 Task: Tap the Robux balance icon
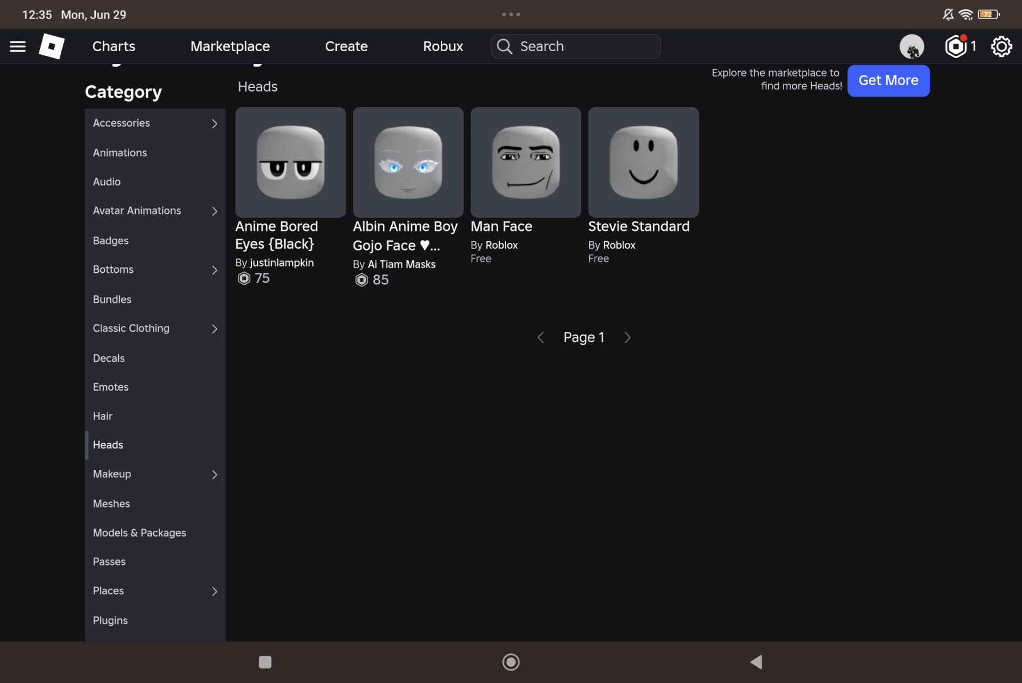[x=955, y=46]
